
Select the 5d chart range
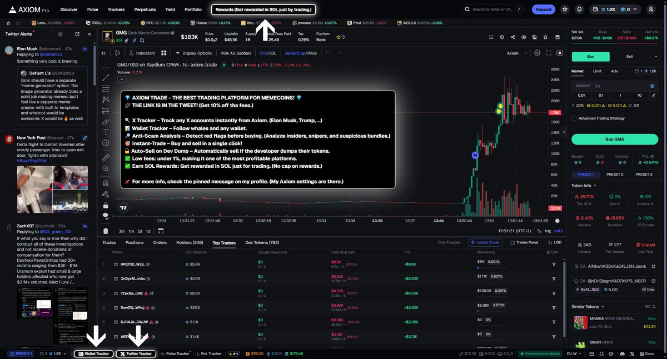point(140,231)
